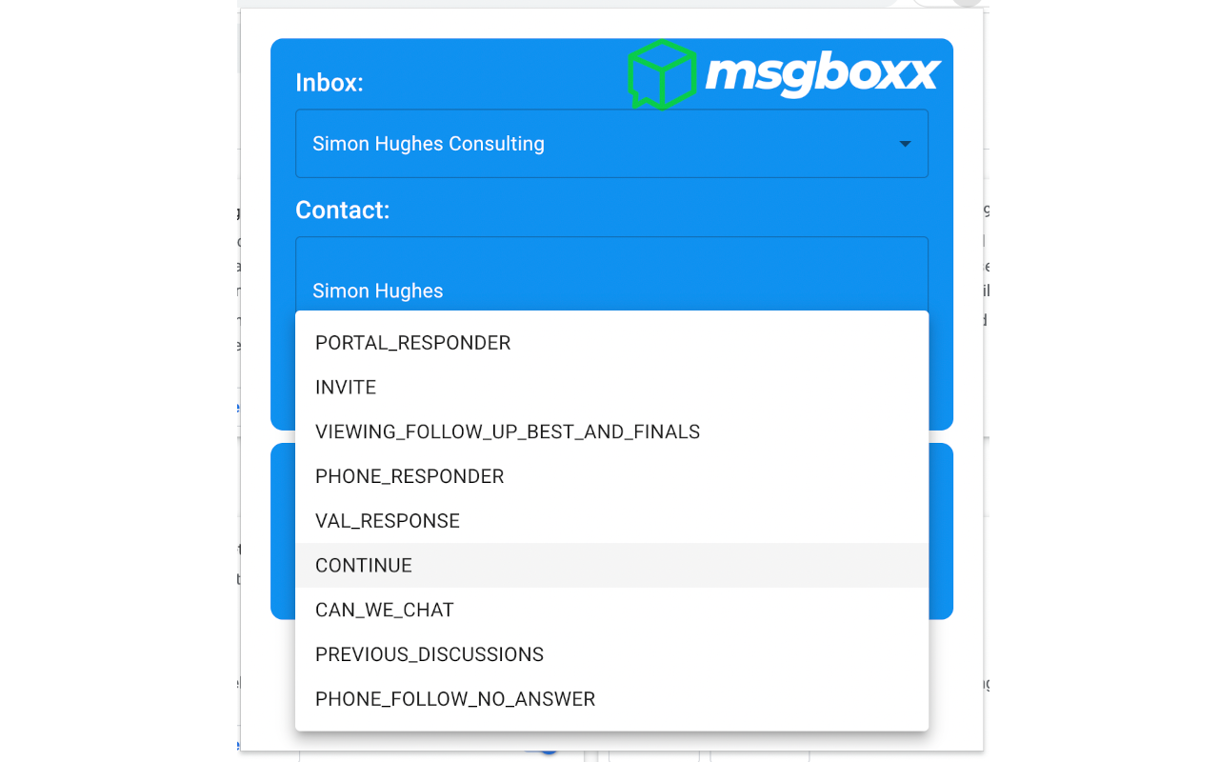Click the Simon Hughes contact name text

point(377,291)
